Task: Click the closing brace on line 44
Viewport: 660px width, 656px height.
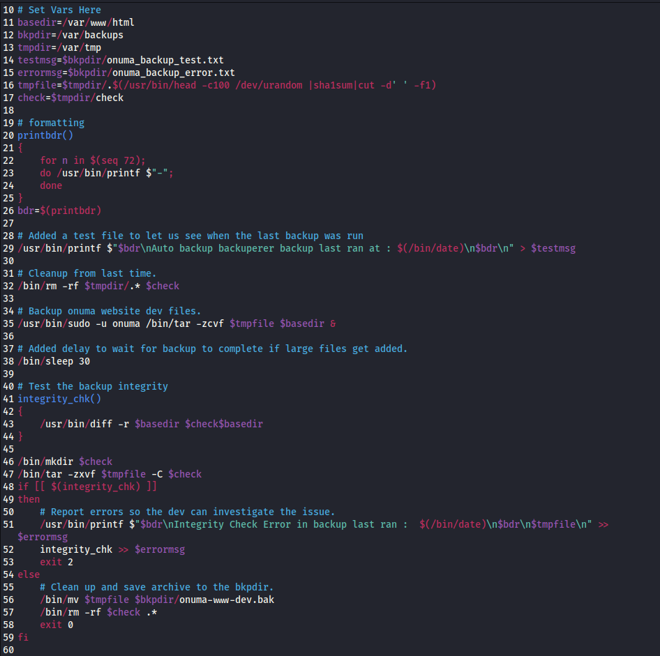Action: pyautogui.click(x=20, y=437)
